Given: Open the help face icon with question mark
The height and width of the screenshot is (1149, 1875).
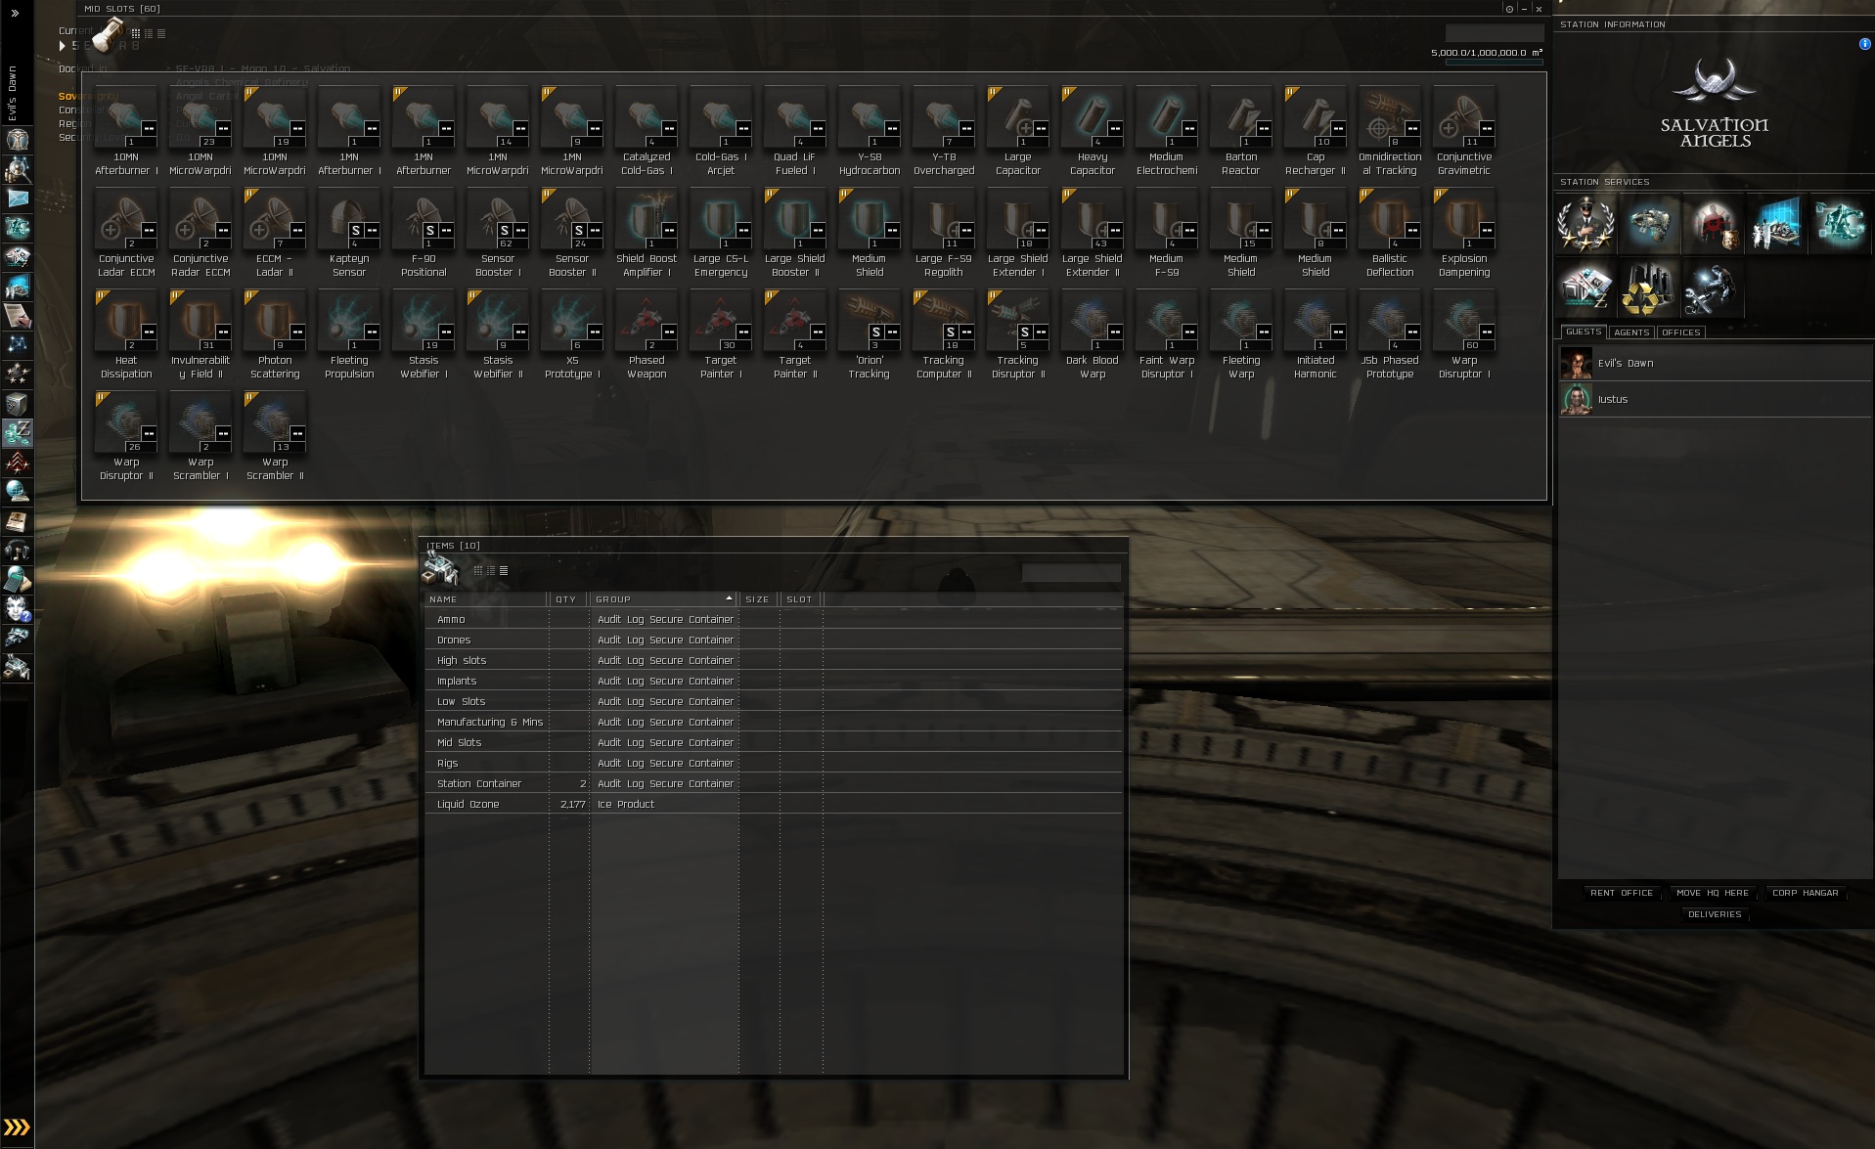Looking at the screenshot, I should click(18, 609).
